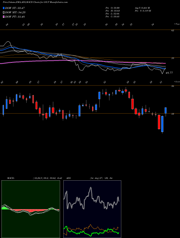Click the 62 price axis label
This screenshot has width=180, height=238.
tap(172, 31)
